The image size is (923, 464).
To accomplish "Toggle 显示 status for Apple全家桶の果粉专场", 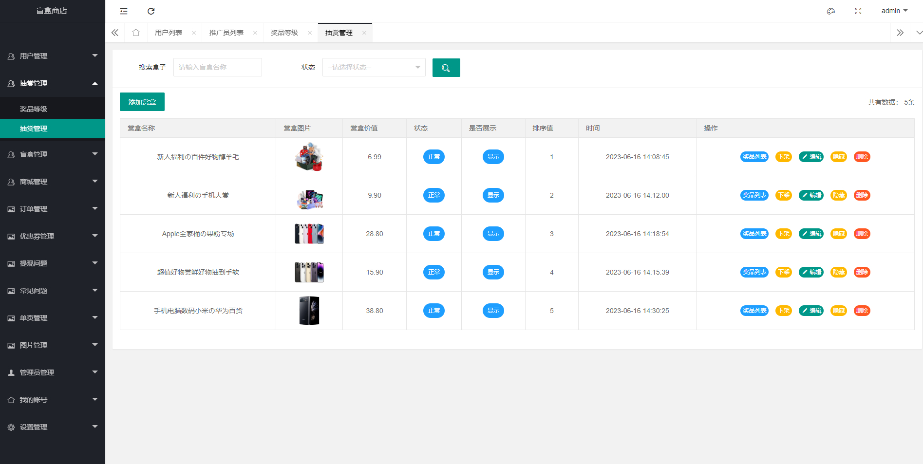I will click(x=493, y=233).
